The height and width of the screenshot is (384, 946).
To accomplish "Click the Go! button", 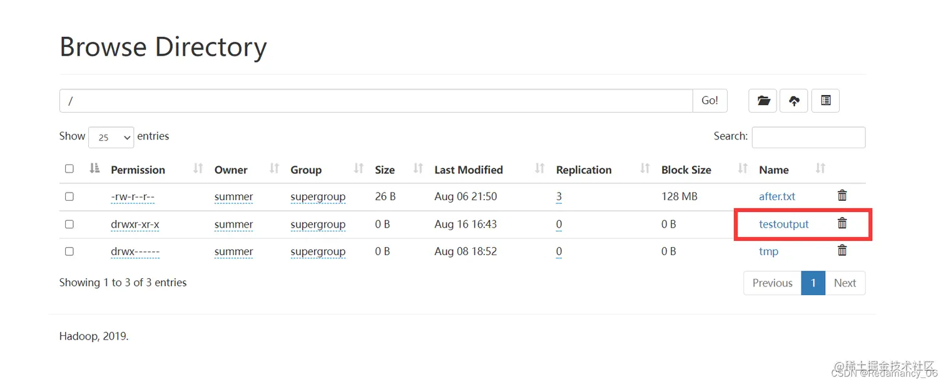I will click(710, 101).
